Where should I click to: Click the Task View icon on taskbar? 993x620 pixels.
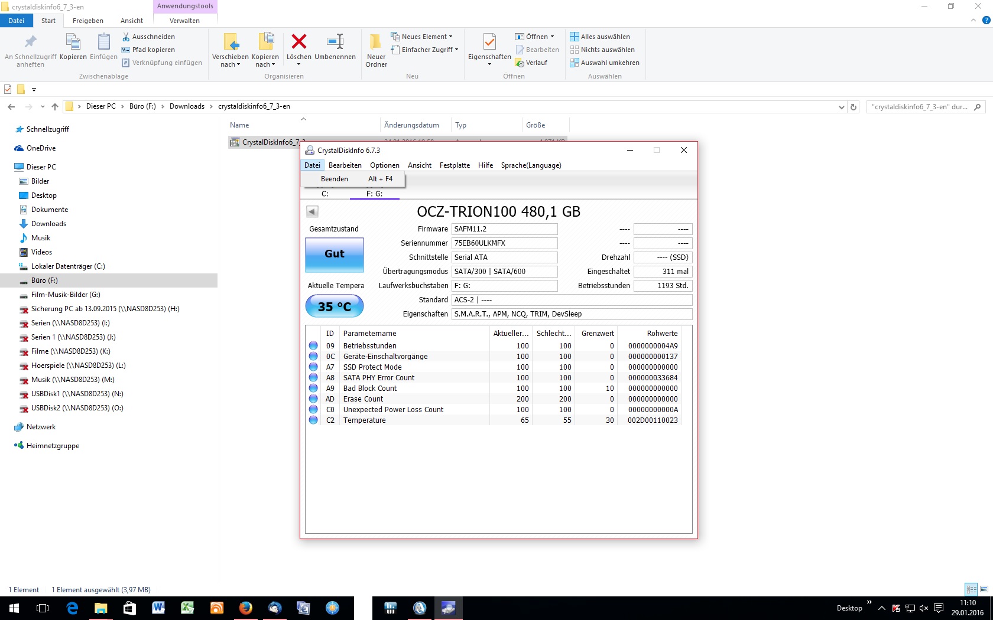coord(43,608)
